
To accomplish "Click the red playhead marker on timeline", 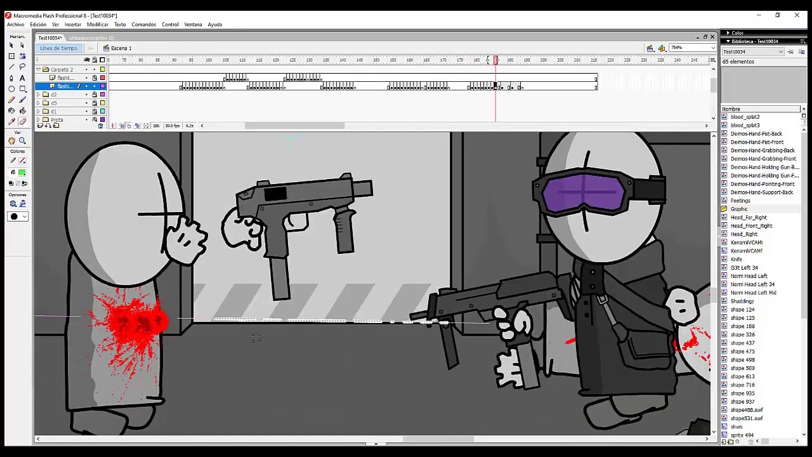I will click(496, 60).
